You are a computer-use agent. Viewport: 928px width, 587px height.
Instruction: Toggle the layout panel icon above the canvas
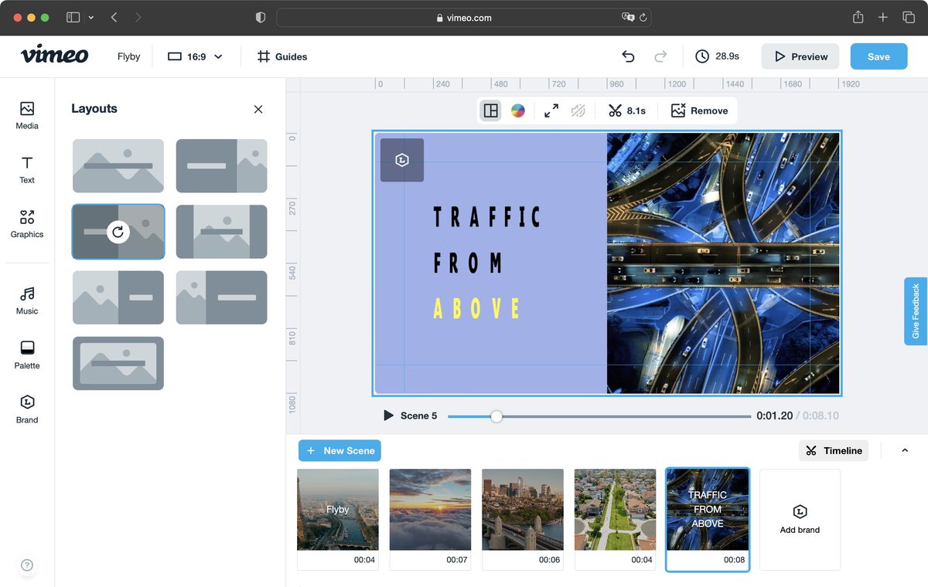(x=490, y=110)
